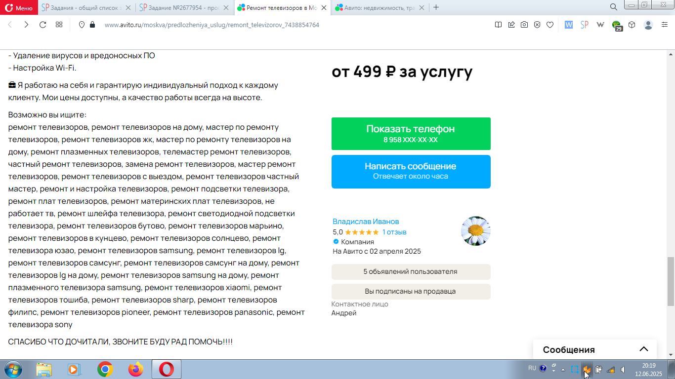The image size is (675, 379).
Task: Open the '1 отзыв' reviews link
Action: click(x=394, y=232)
